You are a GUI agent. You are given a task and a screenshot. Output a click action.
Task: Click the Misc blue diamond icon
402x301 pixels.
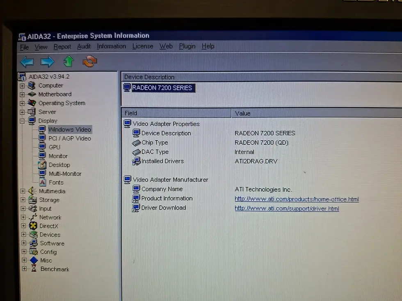(34, 260)
